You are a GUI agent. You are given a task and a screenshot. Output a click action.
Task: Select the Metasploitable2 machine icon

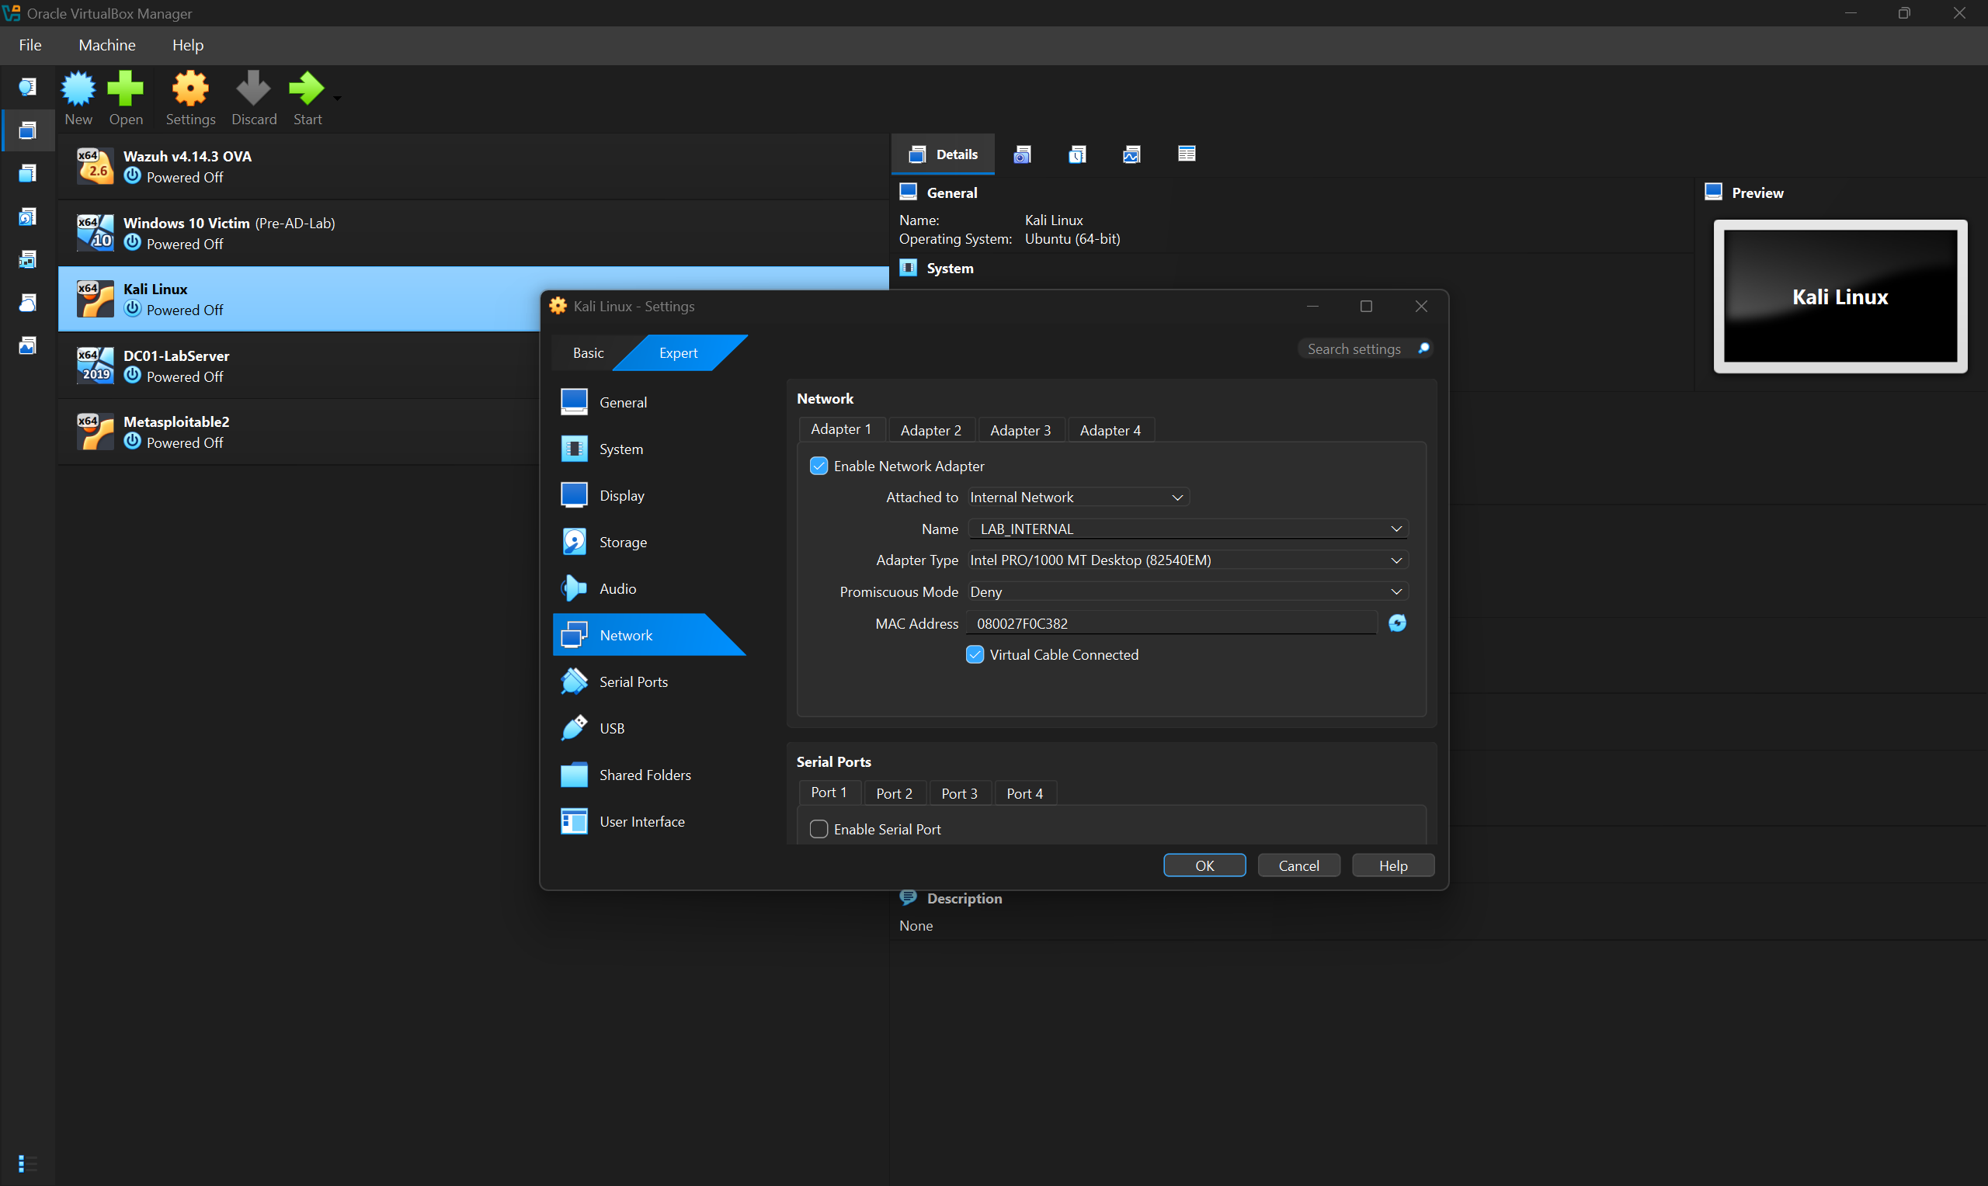click(x=95, y=432)
